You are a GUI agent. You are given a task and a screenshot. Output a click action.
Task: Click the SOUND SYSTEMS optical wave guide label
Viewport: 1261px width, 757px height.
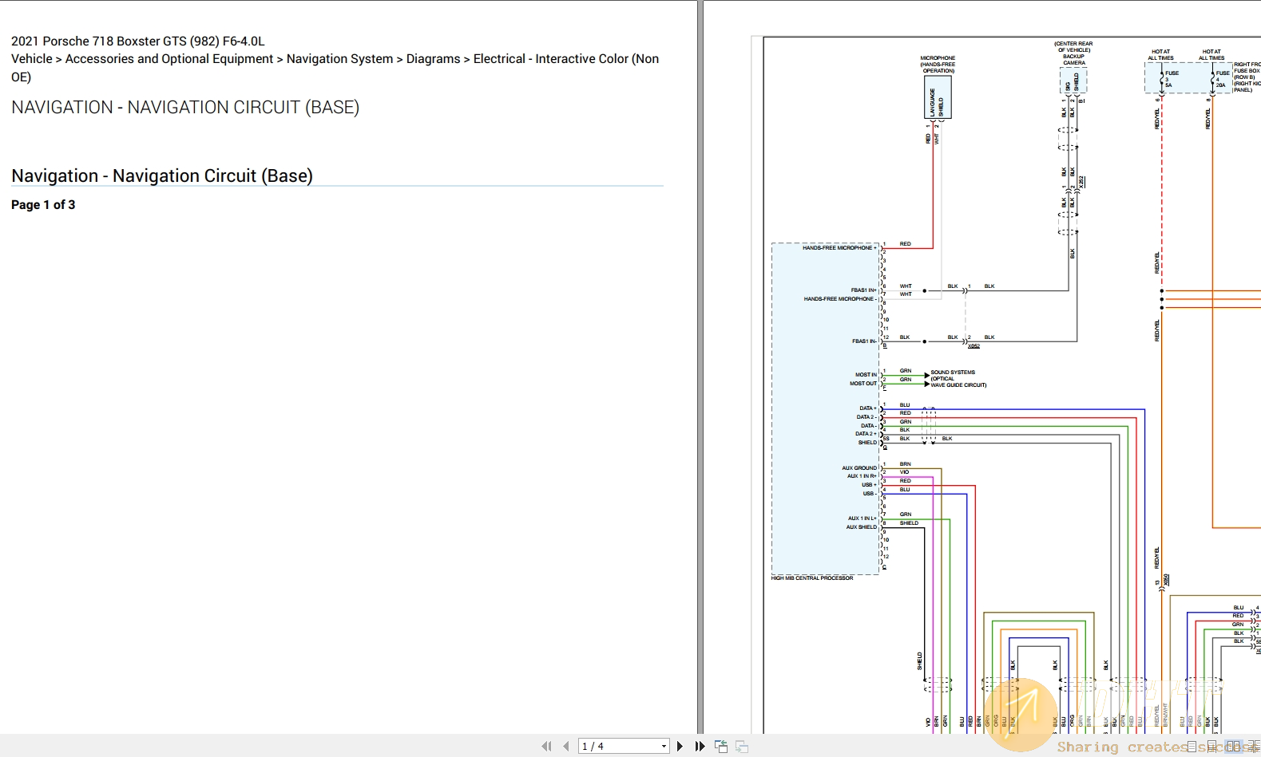[958, 379]
